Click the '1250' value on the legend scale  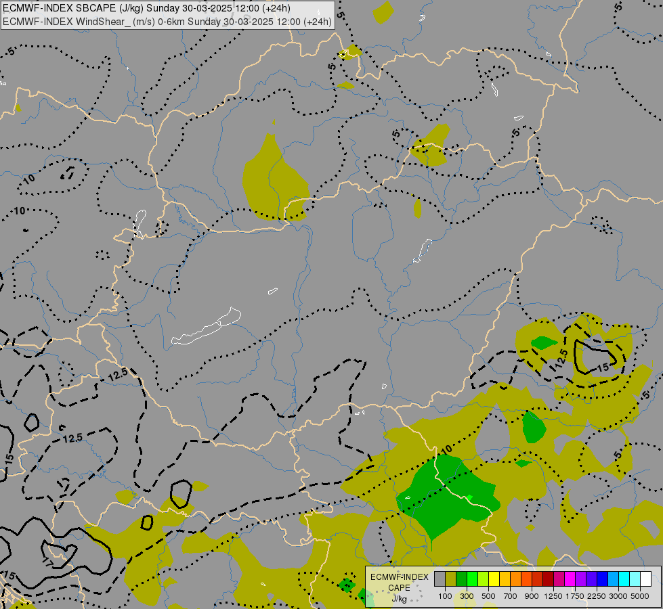(x=553, y=596)
